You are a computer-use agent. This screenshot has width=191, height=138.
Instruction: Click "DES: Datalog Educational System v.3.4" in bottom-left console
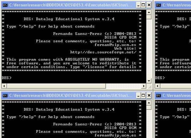pyautogui.click(x=69, y=109)
